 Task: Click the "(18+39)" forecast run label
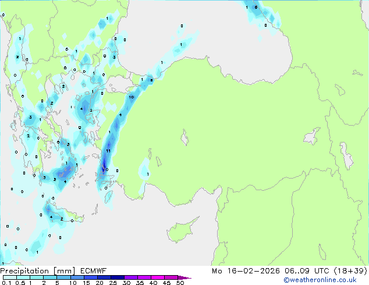350,271
